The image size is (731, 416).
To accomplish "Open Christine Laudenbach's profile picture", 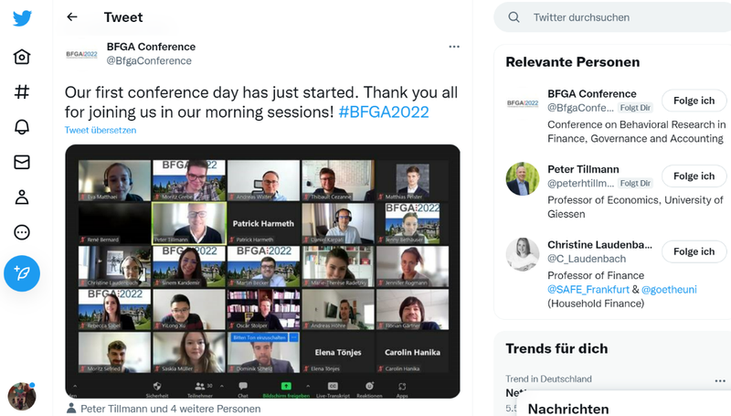I will point(522,254).
